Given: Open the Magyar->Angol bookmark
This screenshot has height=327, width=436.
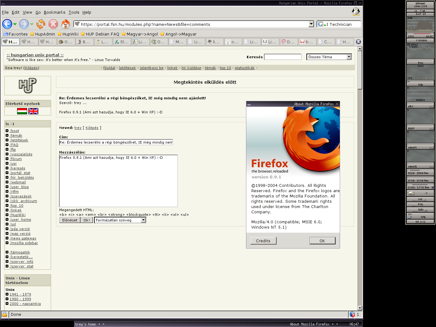Looking at the screenshot, I should point(140,34).
